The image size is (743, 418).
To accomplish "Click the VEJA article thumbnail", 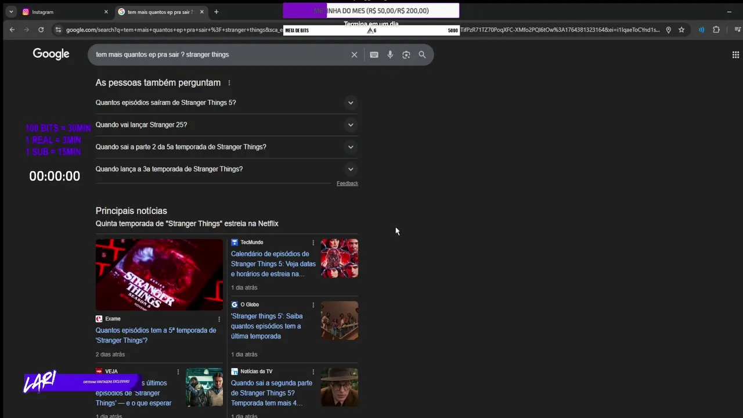I will click(204, 387).
